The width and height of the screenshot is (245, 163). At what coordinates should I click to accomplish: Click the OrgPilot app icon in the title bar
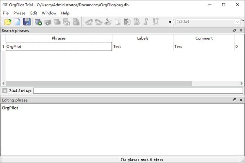point(5,5)
